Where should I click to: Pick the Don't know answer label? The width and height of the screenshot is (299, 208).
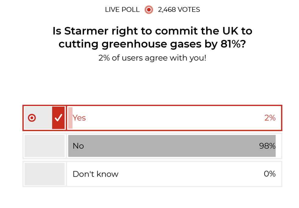(95, 174)
